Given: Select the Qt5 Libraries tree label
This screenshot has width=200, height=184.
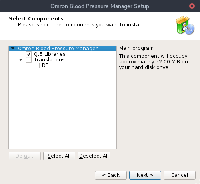Looking at the screenshot, I should [50, 54].
